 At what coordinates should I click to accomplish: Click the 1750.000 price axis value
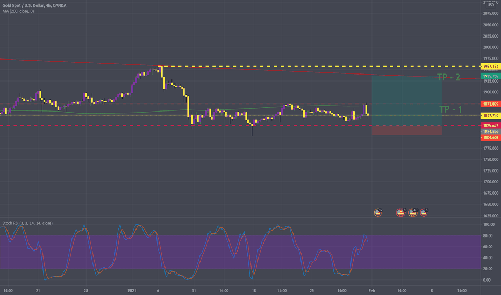[x=490, y=159]
